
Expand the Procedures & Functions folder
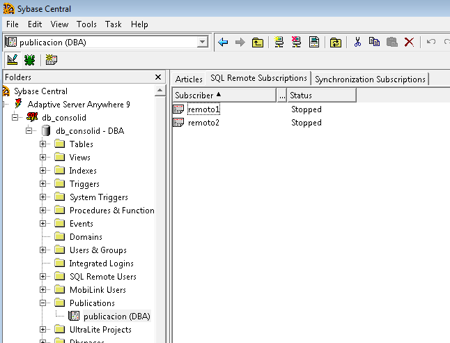(43, 211)
